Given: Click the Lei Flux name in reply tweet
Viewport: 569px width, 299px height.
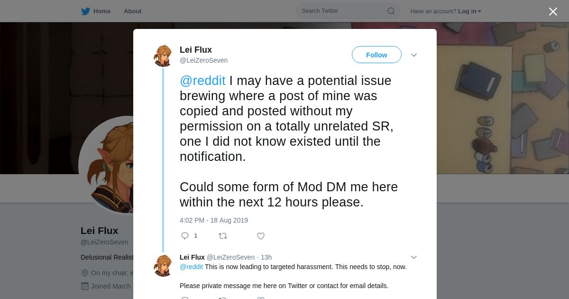Looking at the screenshot, I should (x=192, y=257).
